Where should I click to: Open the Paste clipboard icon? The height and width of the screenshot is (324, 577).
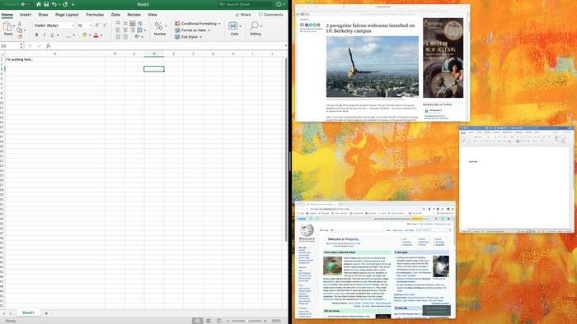7,27
